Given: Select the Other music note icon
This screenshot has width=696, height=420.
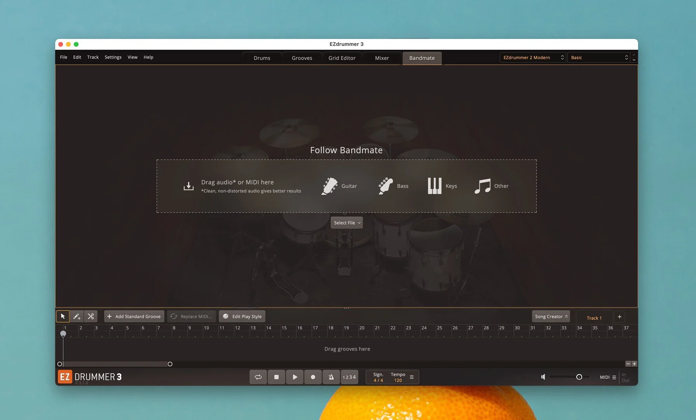Looking at the screenshot, I should click(x=482, y=186).
